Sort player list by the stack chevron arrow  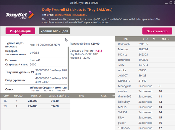point(154,39)
